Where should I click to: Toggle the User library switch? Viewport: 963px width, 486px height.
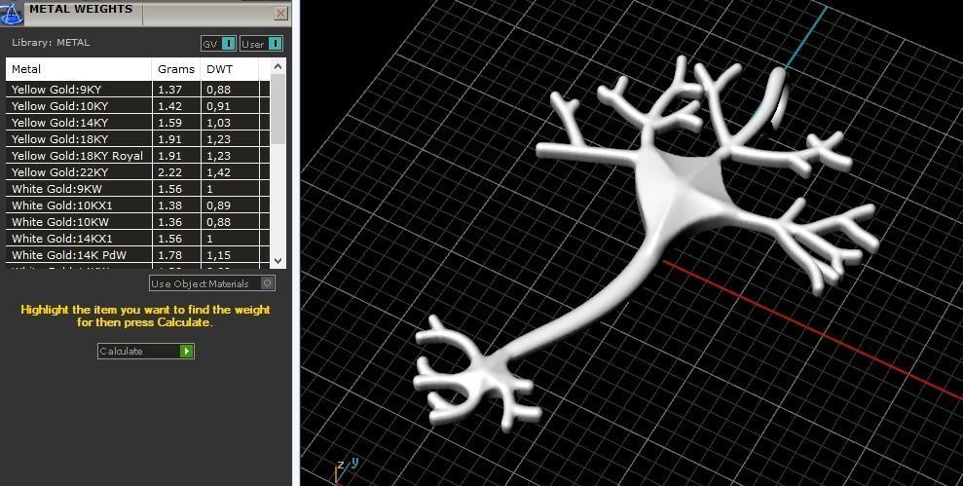pos(261,44)
